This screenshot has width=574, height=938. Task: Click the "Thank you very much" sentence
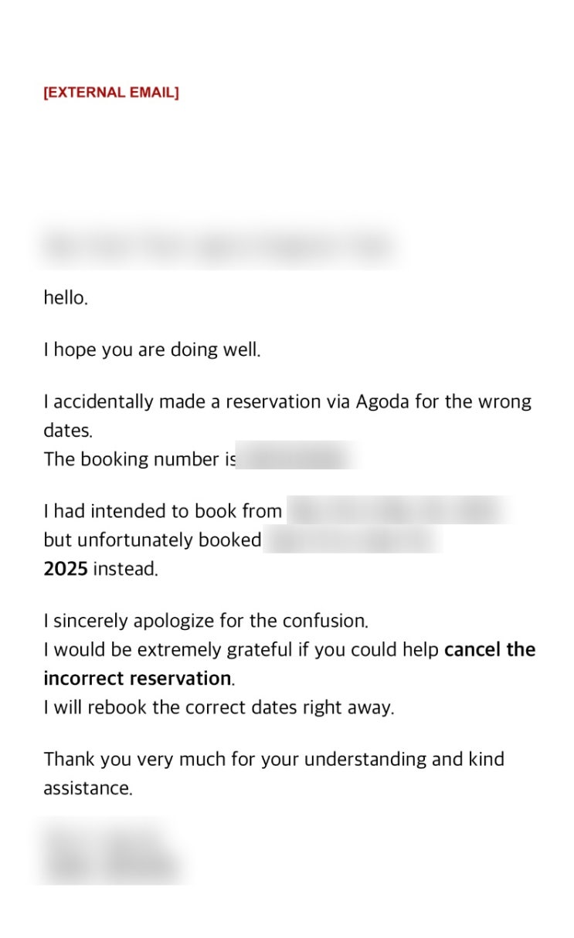pos(273,759)
